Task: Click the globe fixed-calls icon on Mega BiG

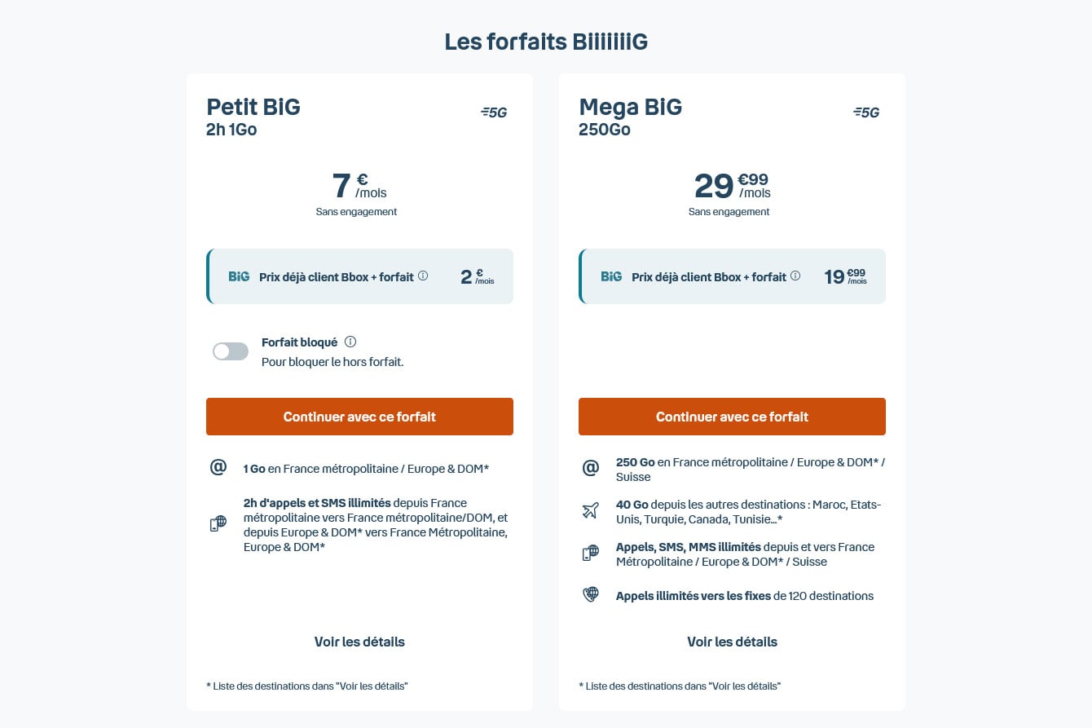Action: coord(590,593)
